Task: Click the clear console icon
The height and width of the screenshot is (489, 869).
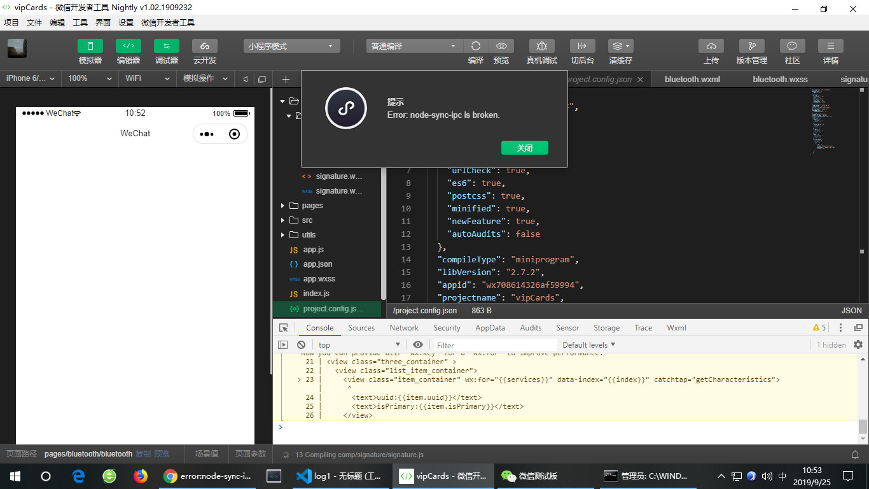Action: pos(302,344)
